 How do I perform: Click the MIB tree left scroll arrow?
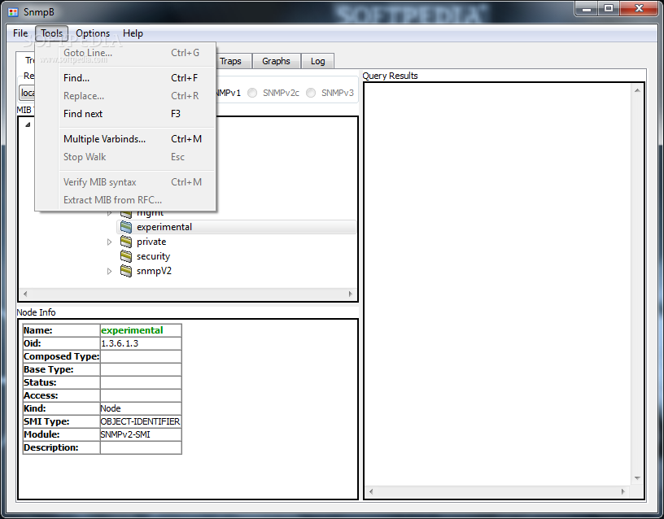pos(25,294)
